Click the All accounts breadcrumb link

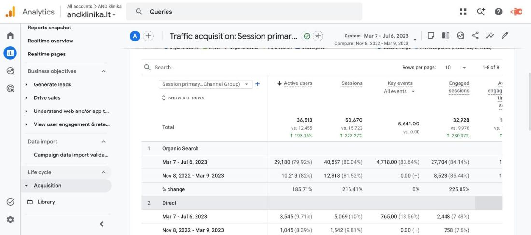point(80,6)
